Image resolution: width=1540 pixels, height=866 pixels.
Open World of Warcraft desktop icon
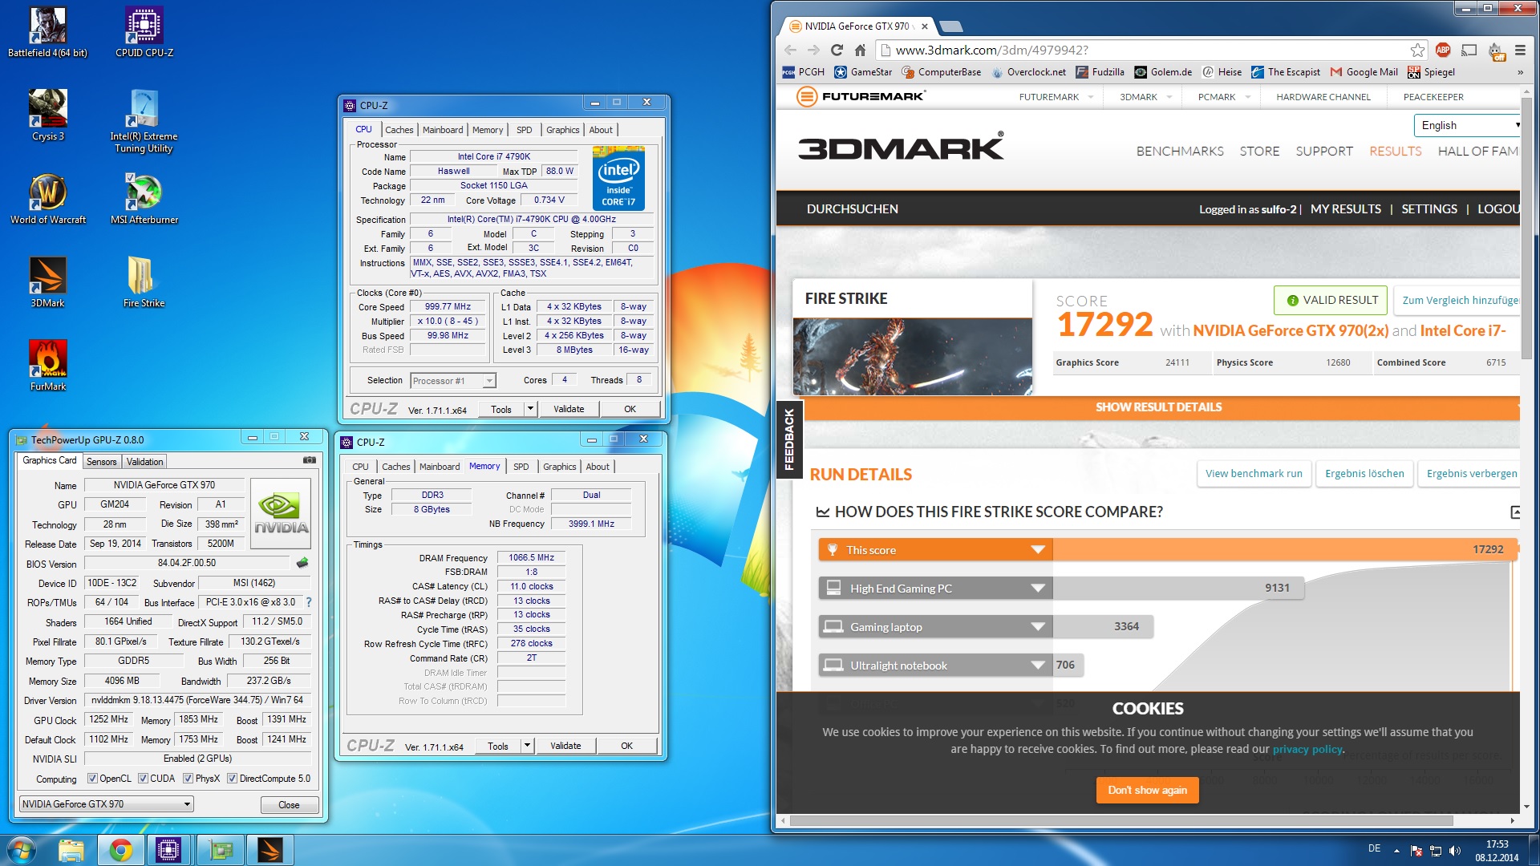[x=47, y=199]
